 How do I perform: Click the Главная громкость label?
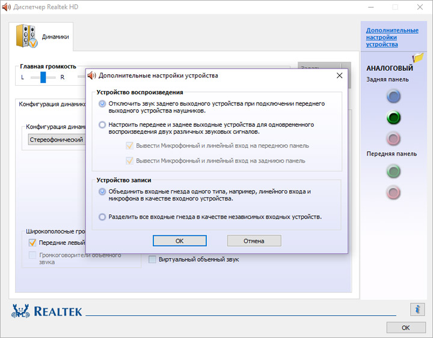pos(48,67)
